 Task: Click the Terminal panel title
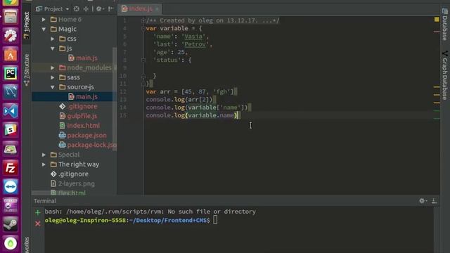pos(45,201)
